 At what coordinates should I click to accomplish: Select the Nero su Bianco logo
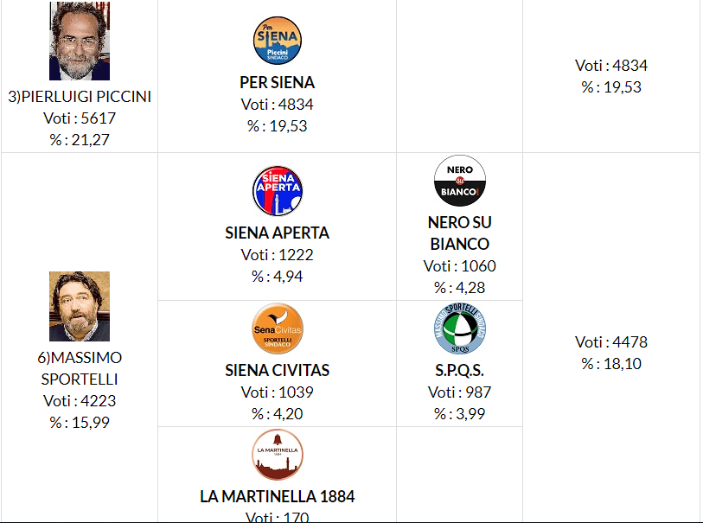click(x=459, y=181)
